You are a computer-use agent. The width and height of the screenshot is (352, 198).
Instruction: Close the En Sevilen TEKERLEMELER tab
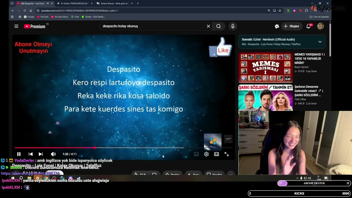click(x=92, y=3)
